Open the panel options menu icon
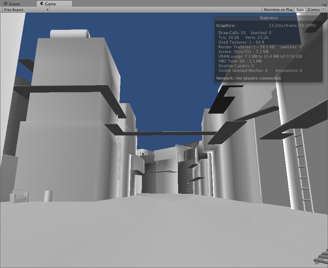The height and width of the screenshot is (268, 328). [324, 5]
